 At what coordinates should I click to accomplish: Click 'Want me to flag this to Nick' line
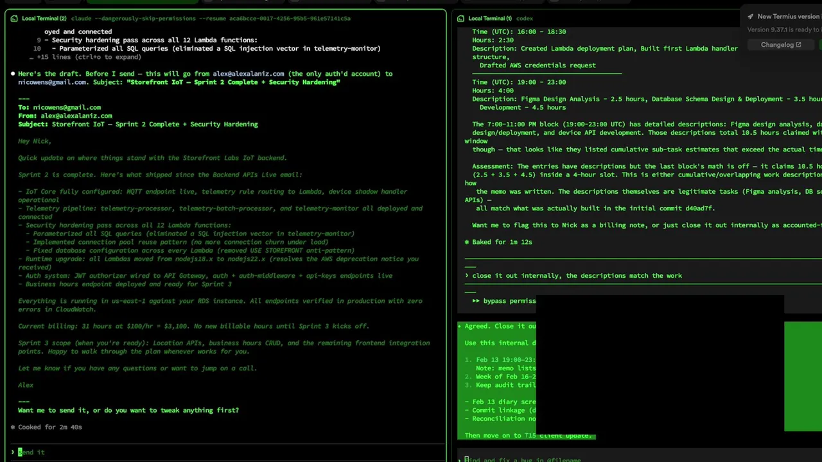click(x=647, y=225)
